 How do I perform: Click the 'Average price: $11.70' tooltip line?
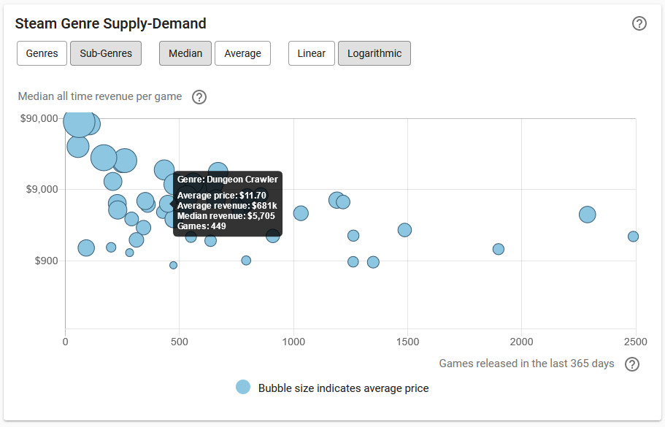pyautogui.click(x=221, y=196)
